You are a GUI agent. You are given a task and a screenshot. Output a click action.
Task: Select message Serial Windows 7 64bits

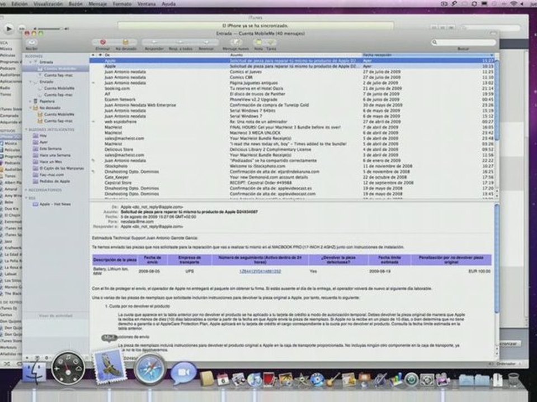pyautogui.click(x=292, y=111)
